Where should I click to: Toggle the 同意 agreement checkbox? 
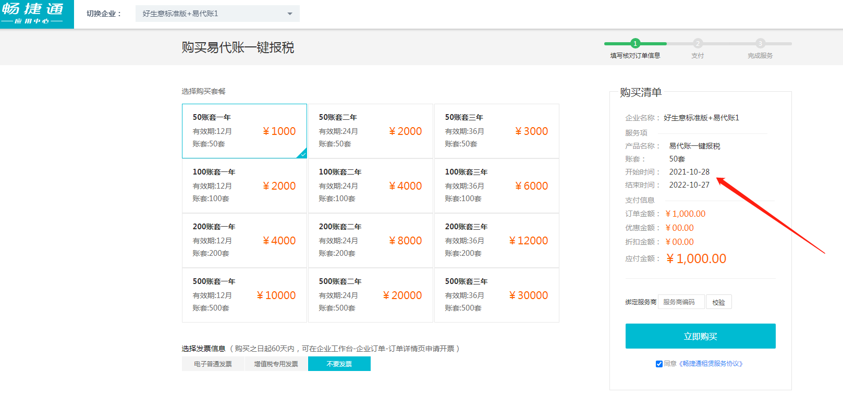(659, 364)
